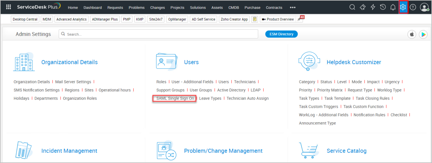Open the Purchase tab
Image resolution: width=432 pixels, height=163 pixels.
tap(252, 7)
